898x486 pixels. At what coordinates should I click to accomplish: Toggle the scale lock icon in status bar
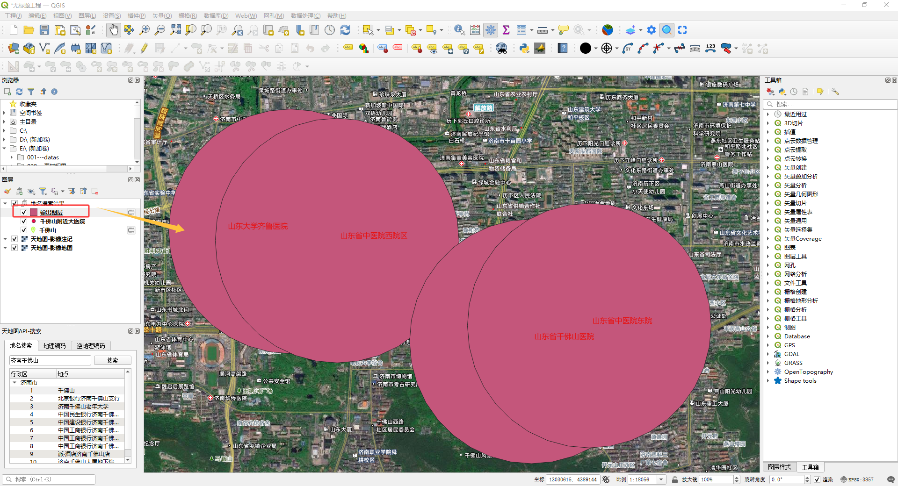674,479
